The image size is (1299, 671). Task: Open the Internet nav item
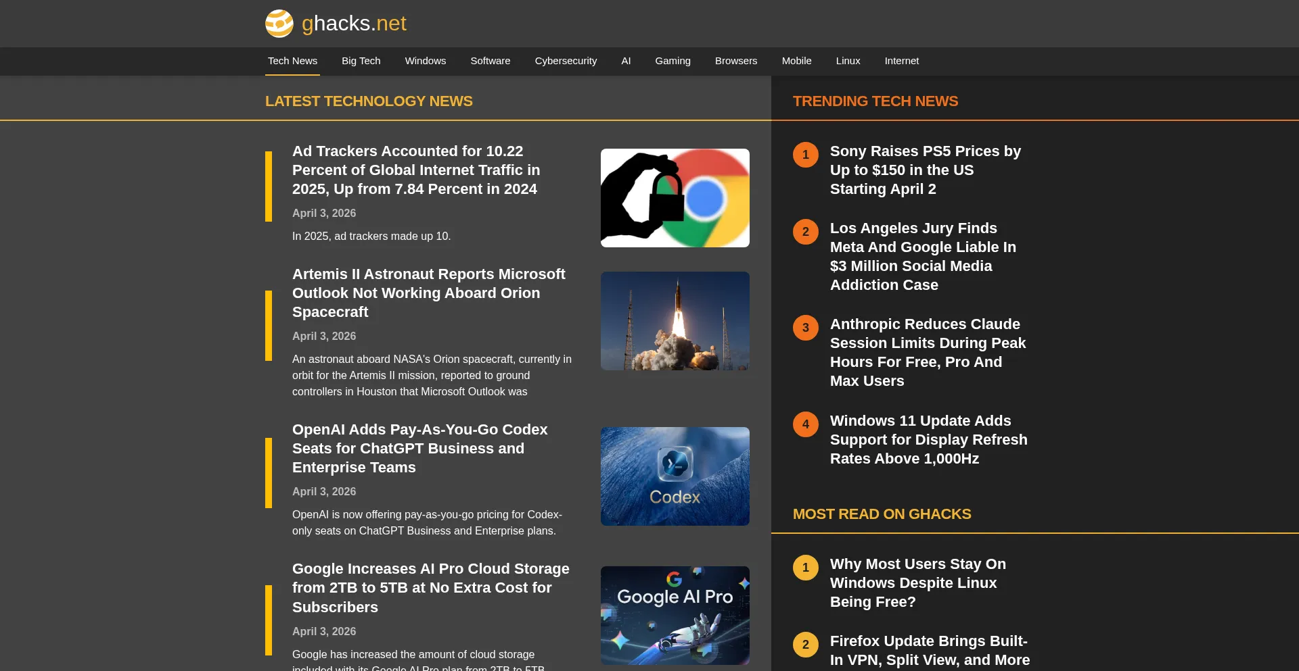click(902, 61)
